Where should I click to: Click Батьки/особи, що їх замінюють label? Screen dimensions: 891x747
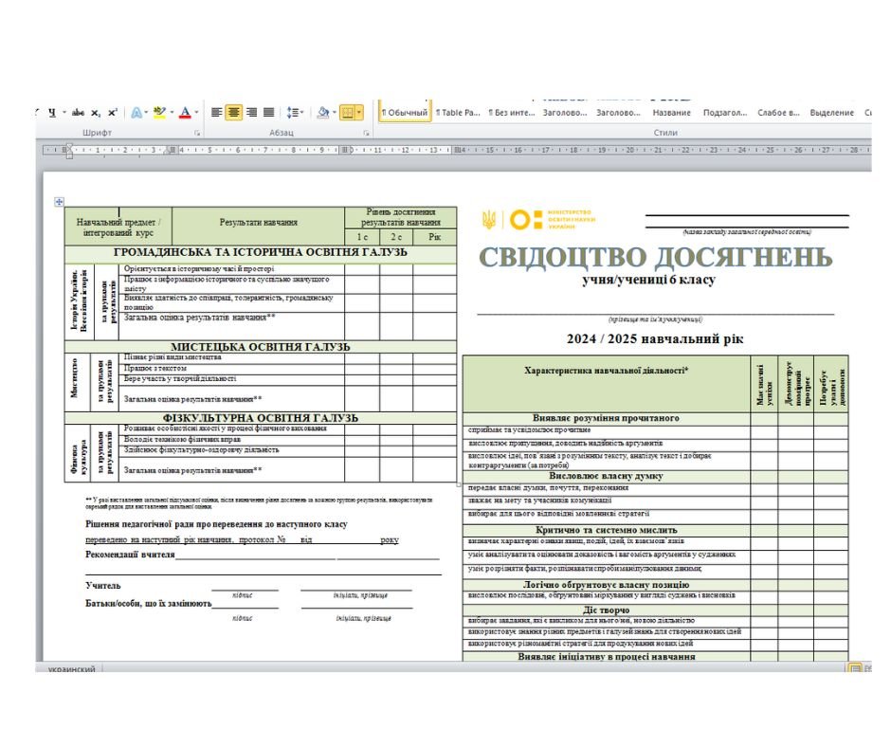coord(148,604)
